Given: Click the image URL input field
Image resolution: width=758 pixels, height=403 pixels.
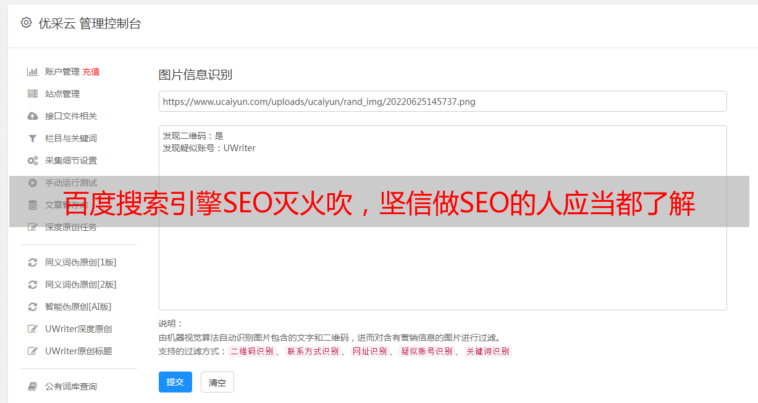Looking at the screenshot, I should coord(442,101).
